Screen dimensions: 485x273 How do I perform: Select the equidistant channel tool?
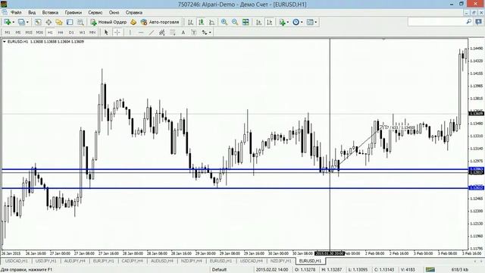161,32
